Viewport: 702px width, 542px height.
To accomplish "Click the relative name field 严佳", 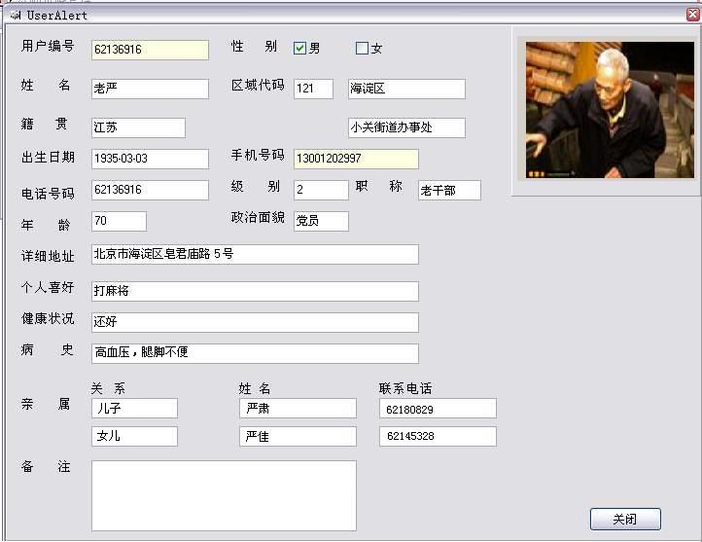I will (x=298, y=436).
